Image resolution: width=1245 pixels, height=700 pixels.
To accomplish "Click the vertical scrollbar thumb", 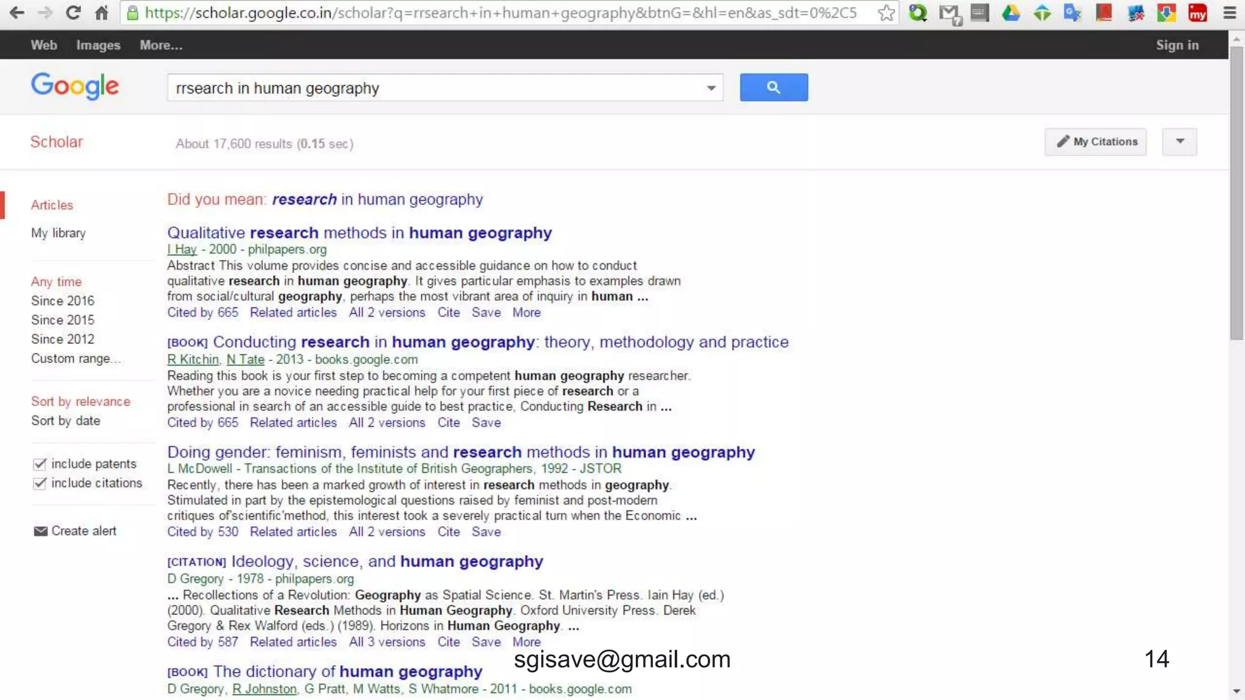I will coord(1236,194).
